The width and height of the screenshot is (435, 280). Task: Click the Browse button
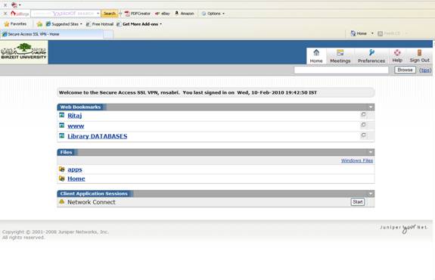(x=405, y=70)
